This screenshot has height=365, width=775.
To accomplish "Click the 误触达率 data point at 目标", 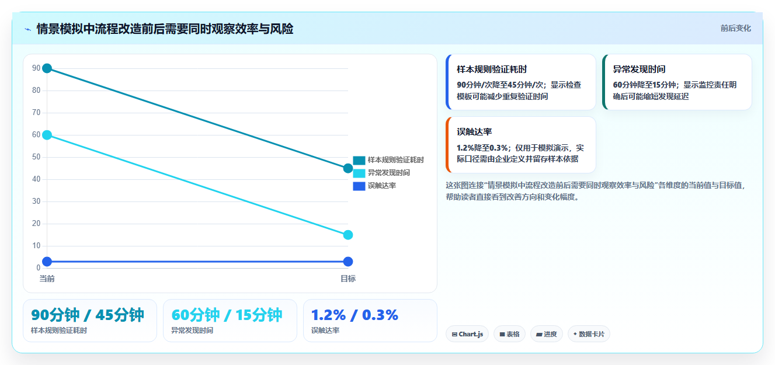I will tap(348, 262).
